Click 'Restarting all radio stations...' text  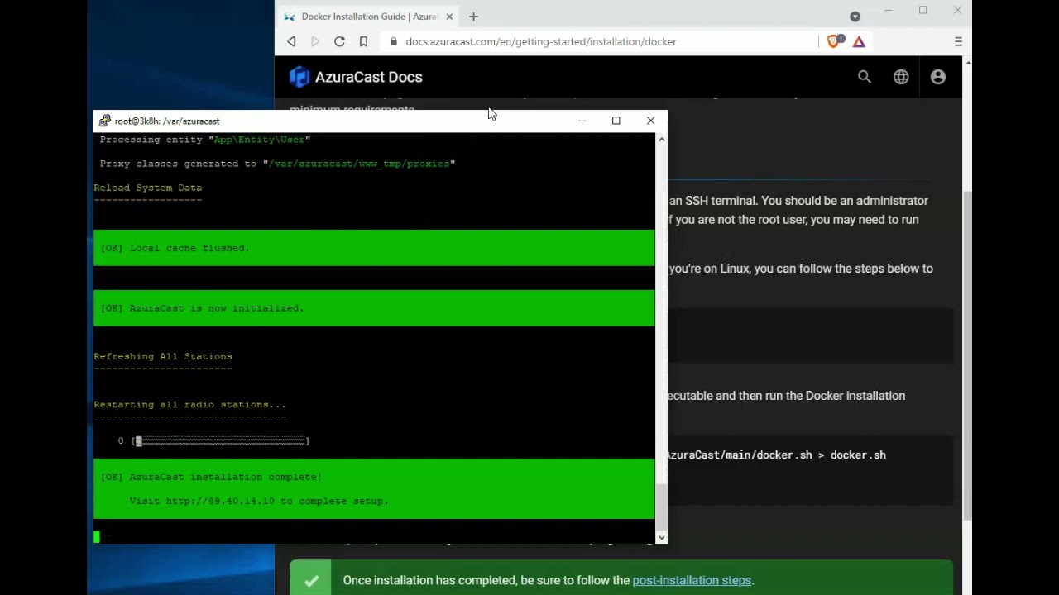click(x=189, y=405)
